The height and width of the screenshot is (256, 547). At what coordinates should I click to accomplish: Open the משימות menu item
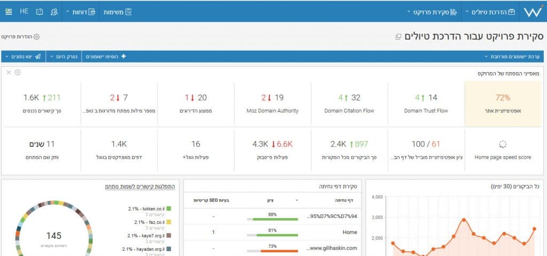point(118,12)
